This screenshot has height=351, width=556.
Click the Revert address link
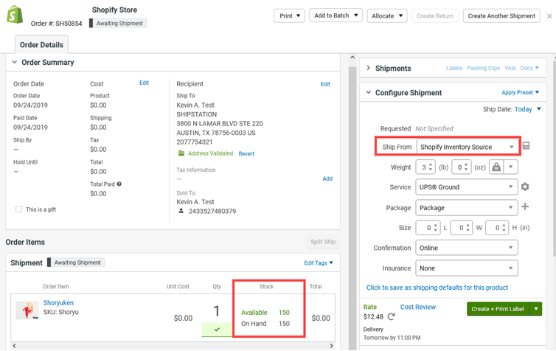click(x=246, y=153)
